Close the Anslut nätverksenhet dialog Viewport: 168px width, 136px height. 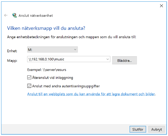pyautogui.click(x=161, y=6)
